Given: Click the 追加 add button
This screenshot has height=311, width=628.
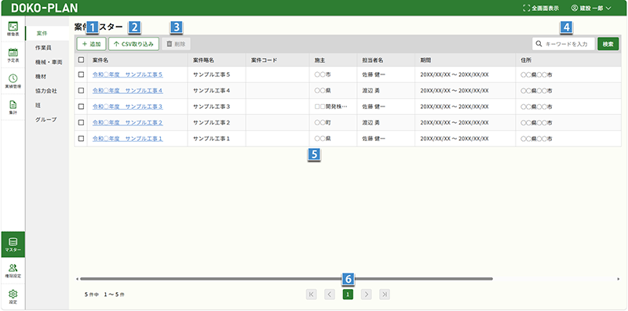Looking at the screenshot, I should pos(91,44).
